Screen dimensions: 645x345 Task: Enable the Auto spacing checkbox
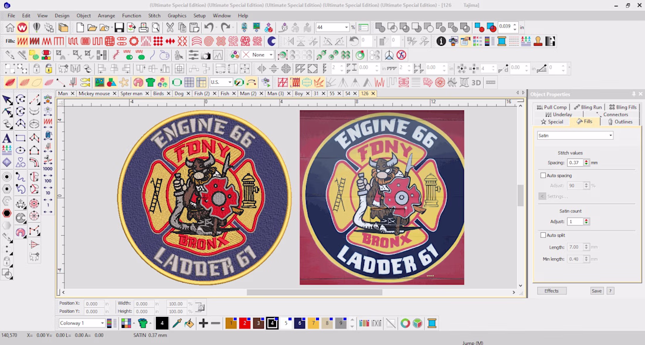[543, 175]
